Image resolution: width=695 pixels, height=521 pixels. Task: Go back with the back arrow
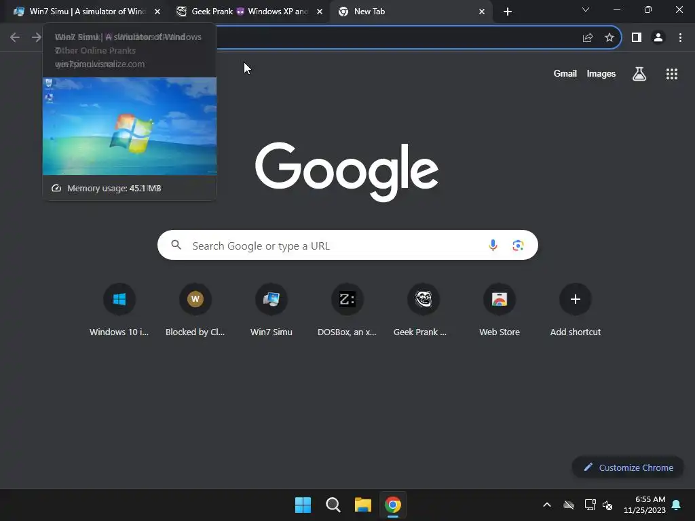pos(15,37)
